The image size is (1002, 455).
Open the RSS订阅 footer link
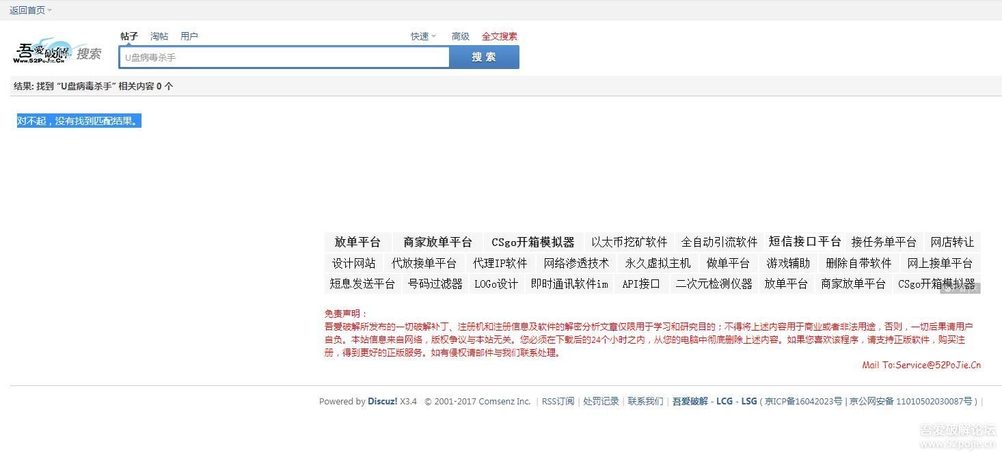(x=558, y=401)
